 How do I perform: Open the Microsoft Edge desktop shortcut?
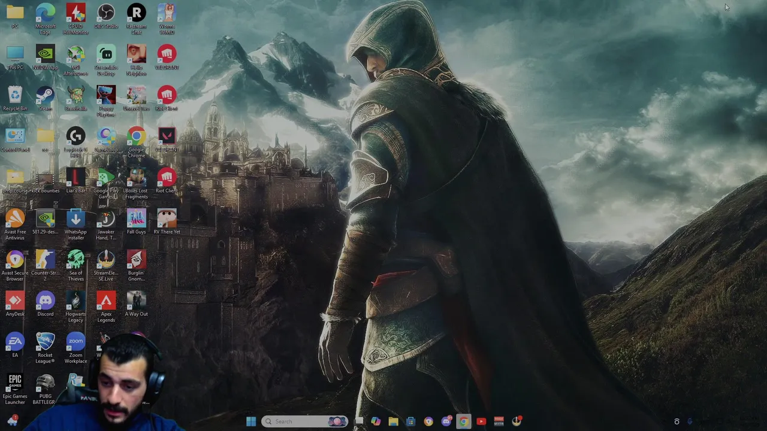(x=45, y=19)
